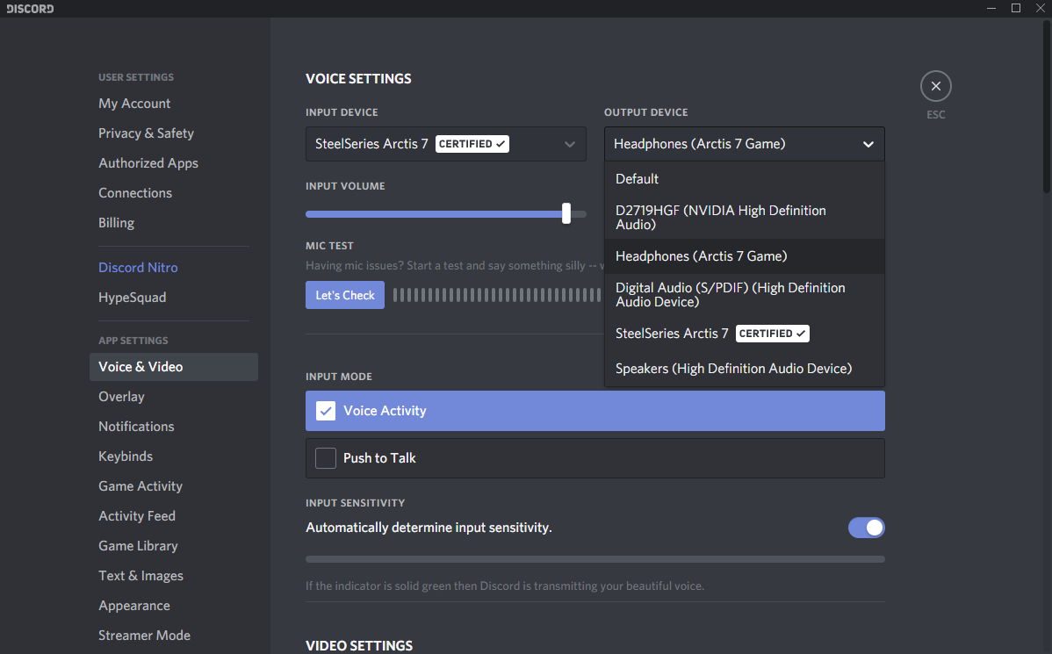Screen dimensions: 1052x654
Task: Click the window vertical scrollbar
Action: click(x=1047, y=107)
